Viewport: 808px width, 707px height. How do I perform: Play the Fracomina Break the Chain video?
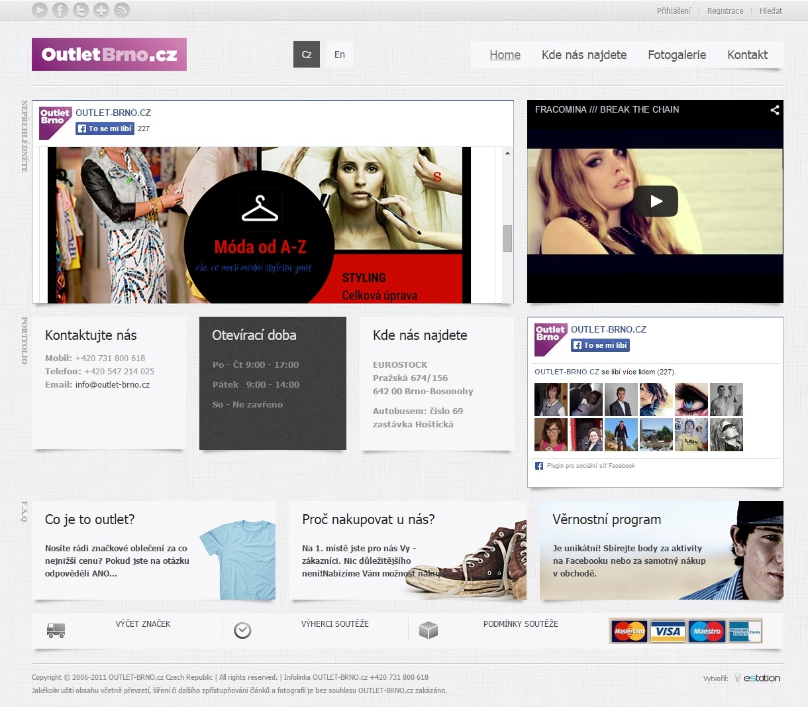pyautogui.click(x=656, y=201)
